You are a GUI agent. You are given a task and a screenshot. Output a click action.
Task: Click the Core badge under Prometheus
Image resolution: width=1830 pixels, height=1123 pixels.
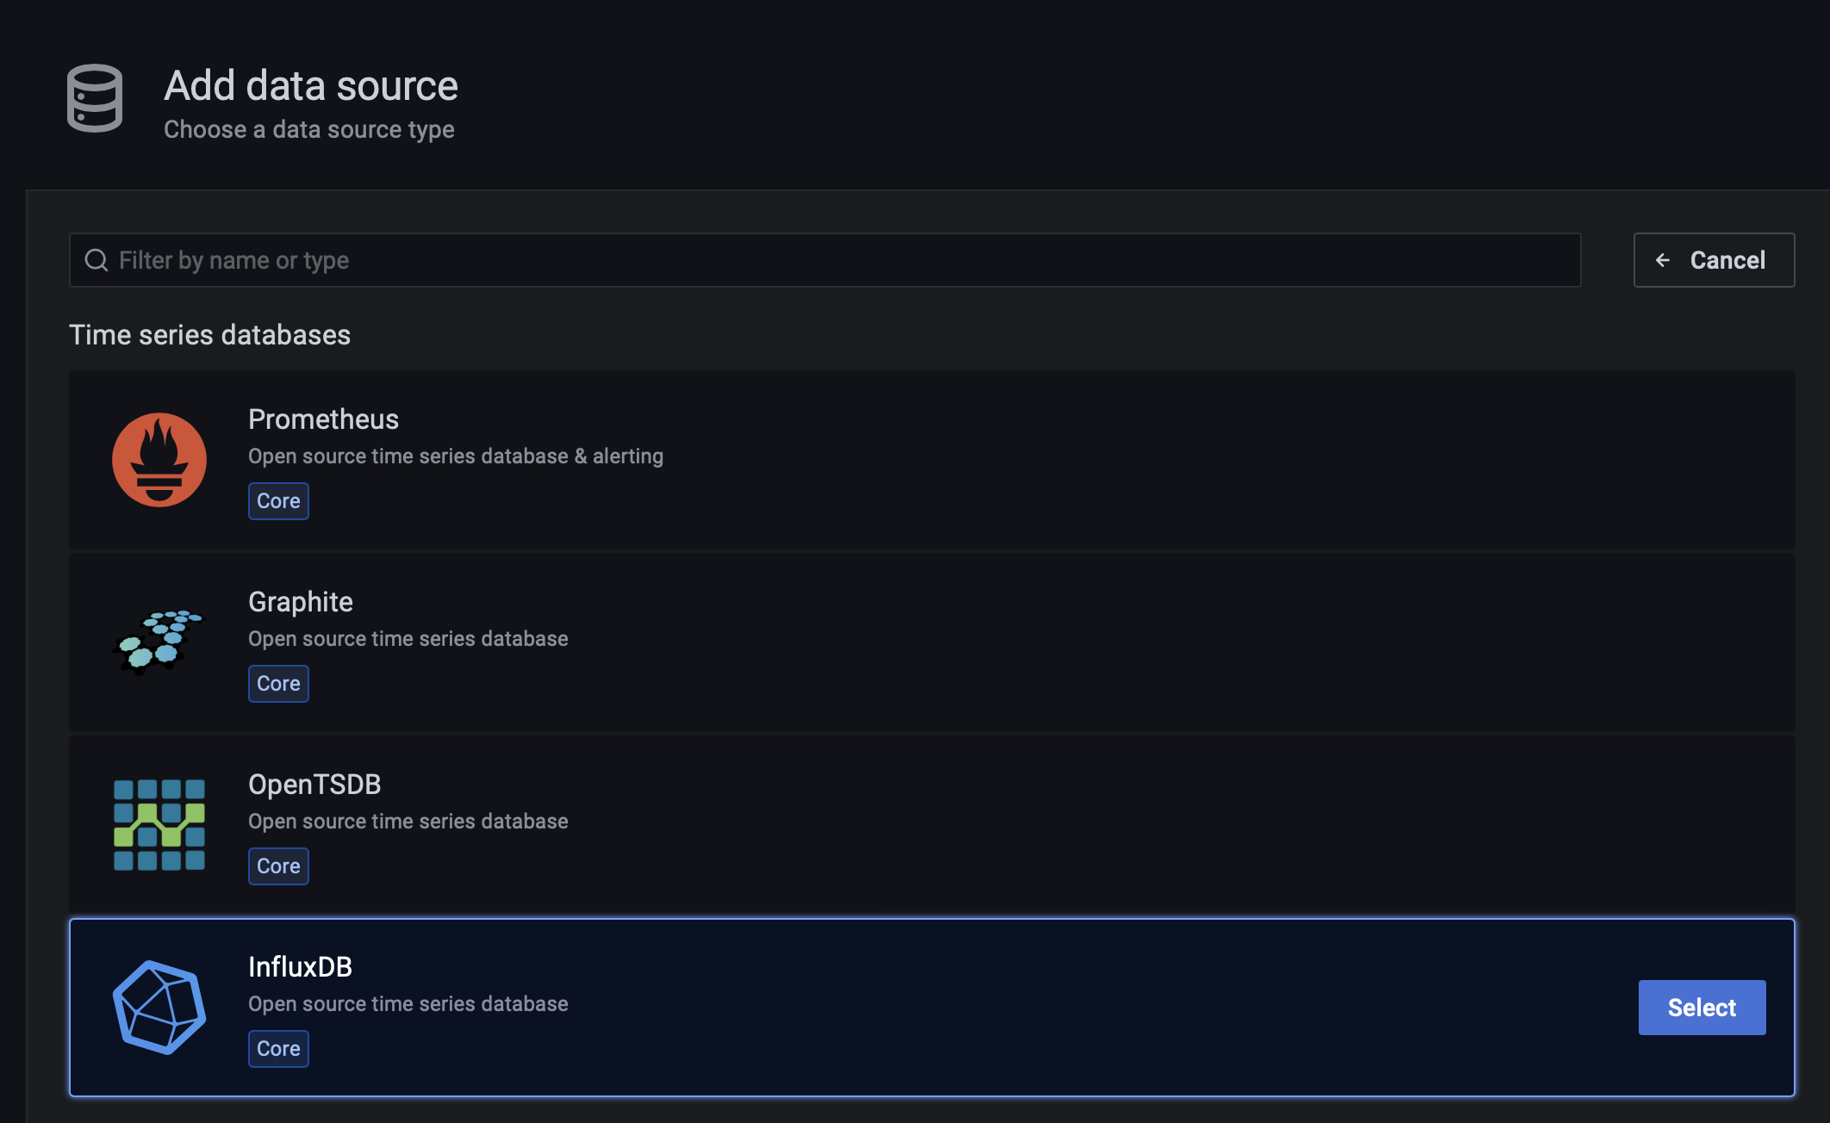[278, 501]
